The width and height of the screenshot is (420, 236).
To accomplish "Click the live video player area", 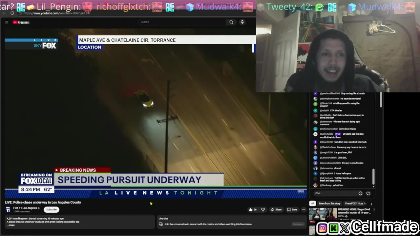I will tap(156, 113).
